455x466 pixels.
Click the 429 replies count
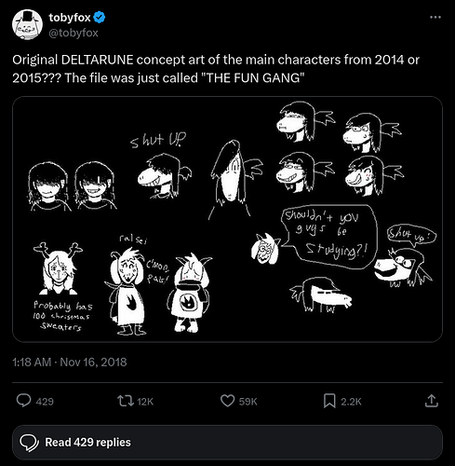(45, 402)
